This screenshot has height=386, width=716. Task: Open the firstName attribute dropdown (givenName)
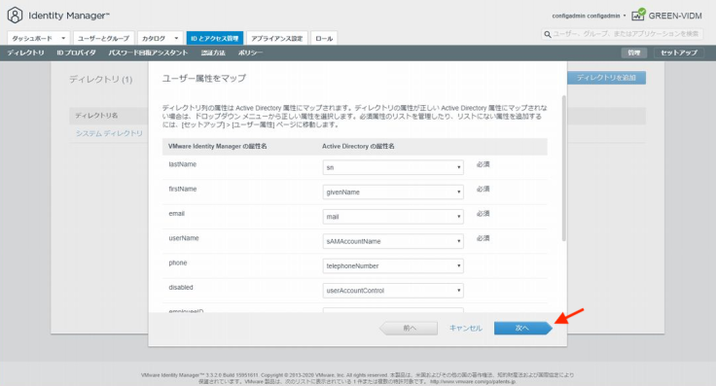pos(393,193)
